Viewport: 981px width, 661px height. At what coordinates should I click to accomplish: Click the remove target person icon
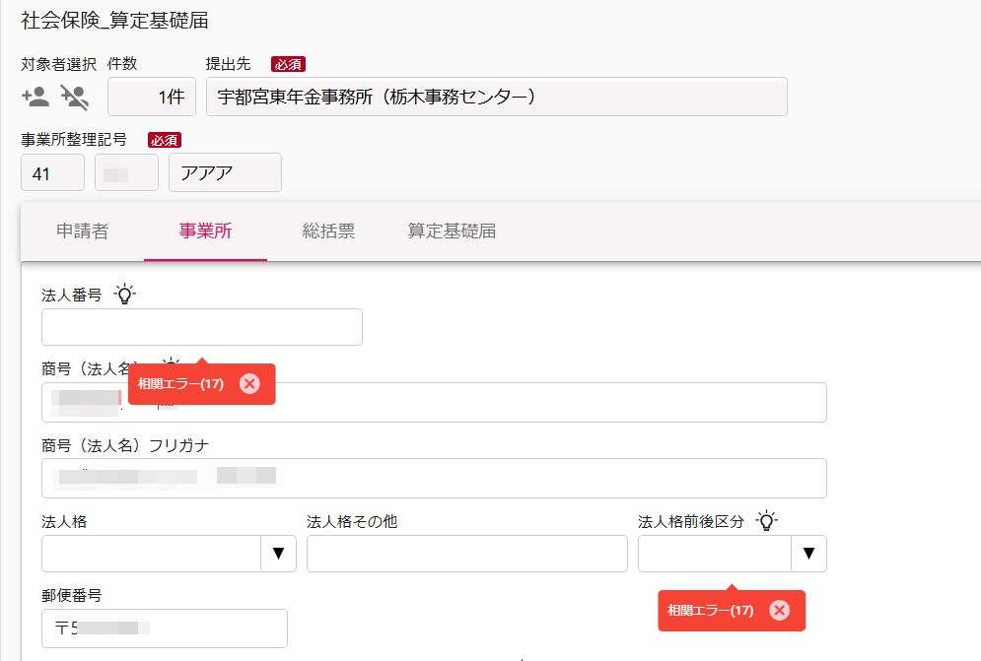tap(75, 98)
